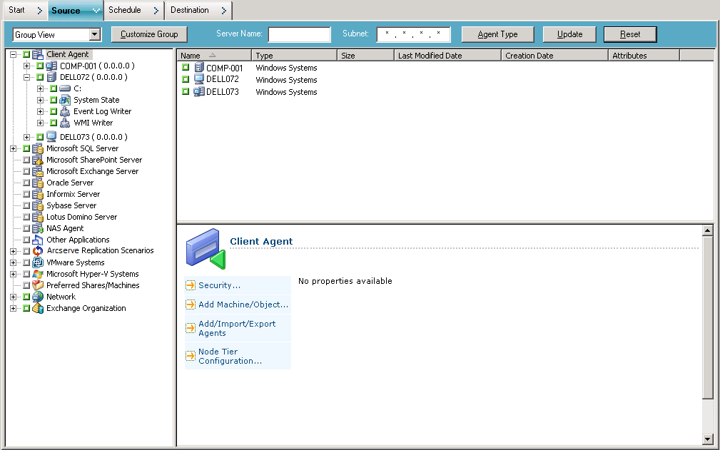Expand the Microsoft Hyper-V Systems node
Viewport: 720px width, 450px height.
14,274
